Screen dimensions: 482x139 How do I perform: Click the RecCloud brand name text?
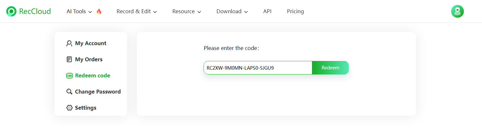coord(35,12)
